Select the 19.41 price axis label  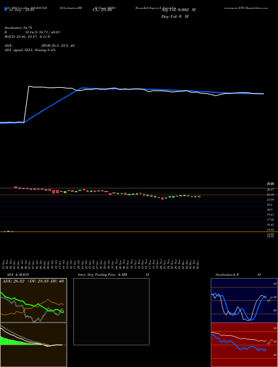tap(271, 215)
